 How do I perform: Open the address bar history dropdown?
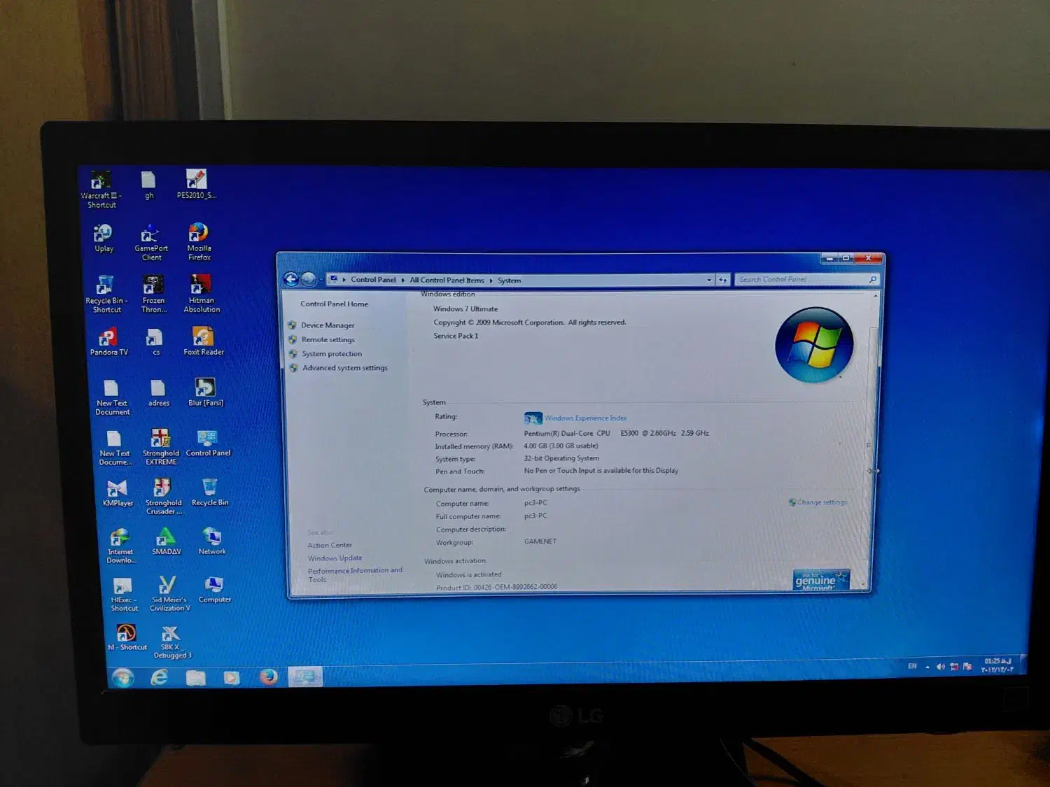point(709,280)
